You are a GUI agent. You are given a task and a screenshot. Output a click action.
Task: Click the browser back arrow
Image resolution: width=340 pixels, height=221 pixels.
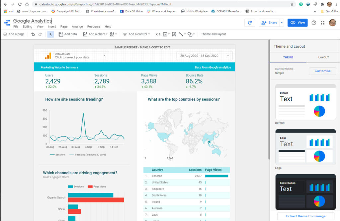5,4
